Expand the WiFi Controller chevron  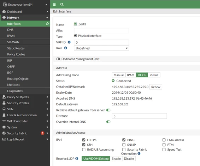[x=47, y=121]
